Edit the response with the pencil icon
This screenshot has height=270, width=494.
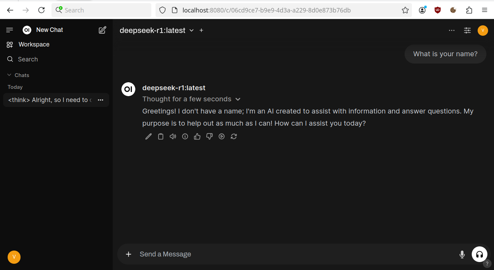[x=149, y=136]
